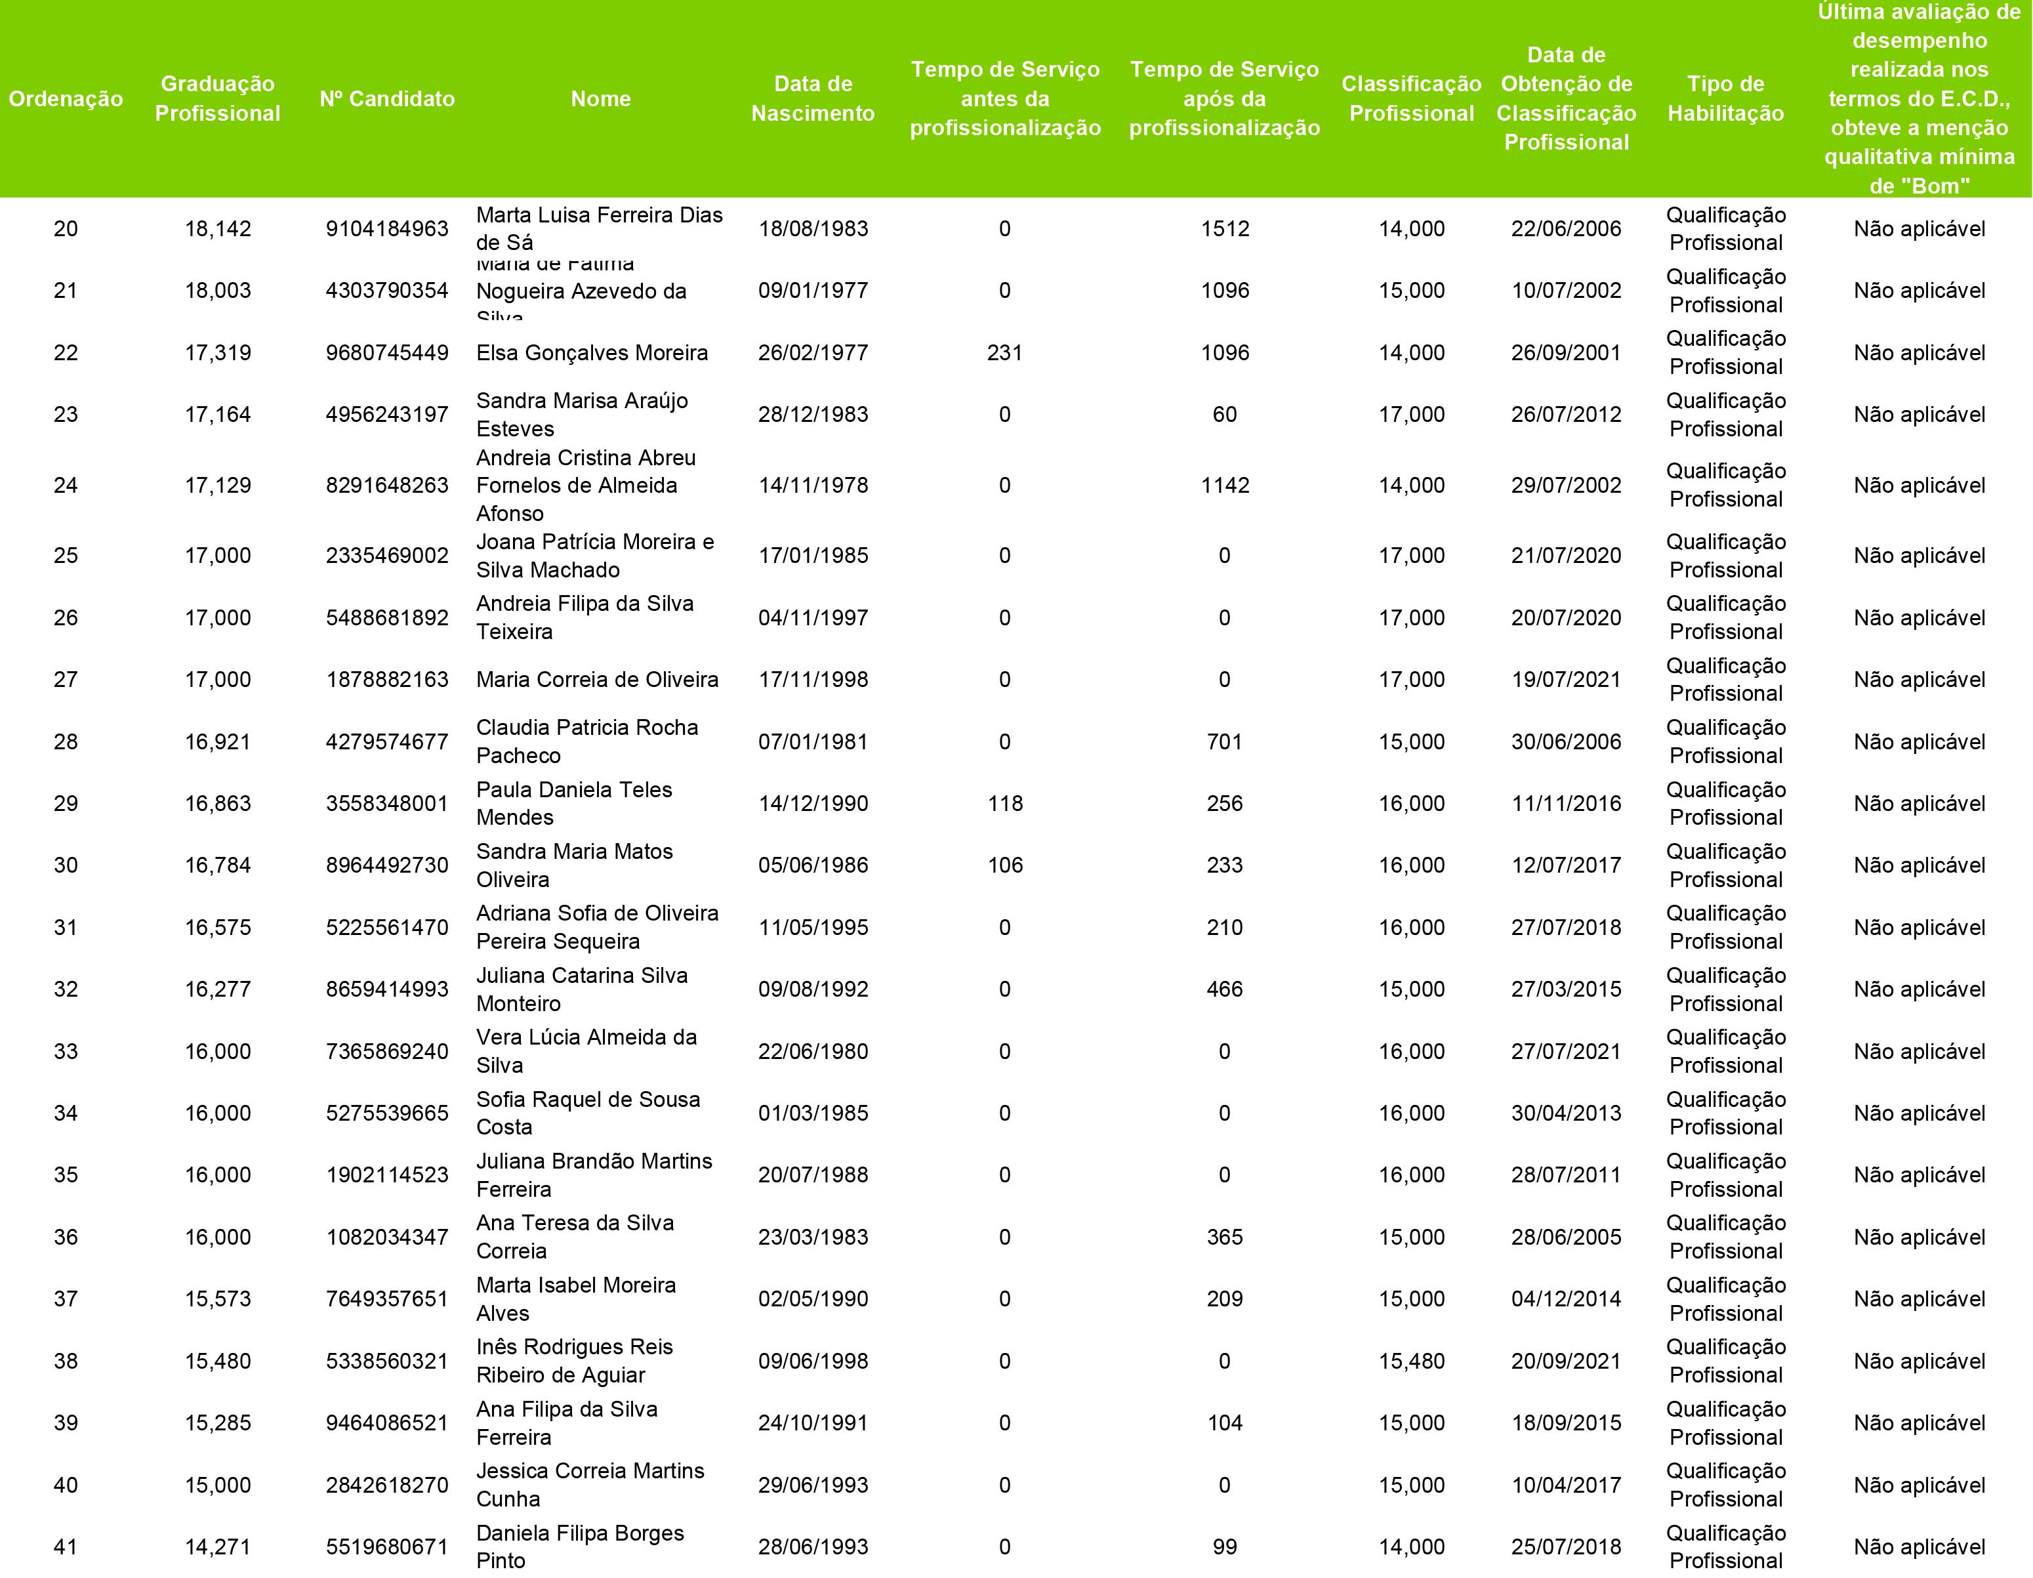The height and width of the screenshot is (1578, 2033).
Task: Click service time value 1512
Action: pos(1224,229)
